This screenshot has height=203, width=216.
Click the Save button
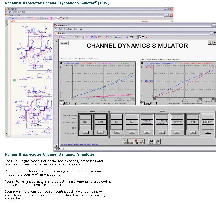coord(151,142)
